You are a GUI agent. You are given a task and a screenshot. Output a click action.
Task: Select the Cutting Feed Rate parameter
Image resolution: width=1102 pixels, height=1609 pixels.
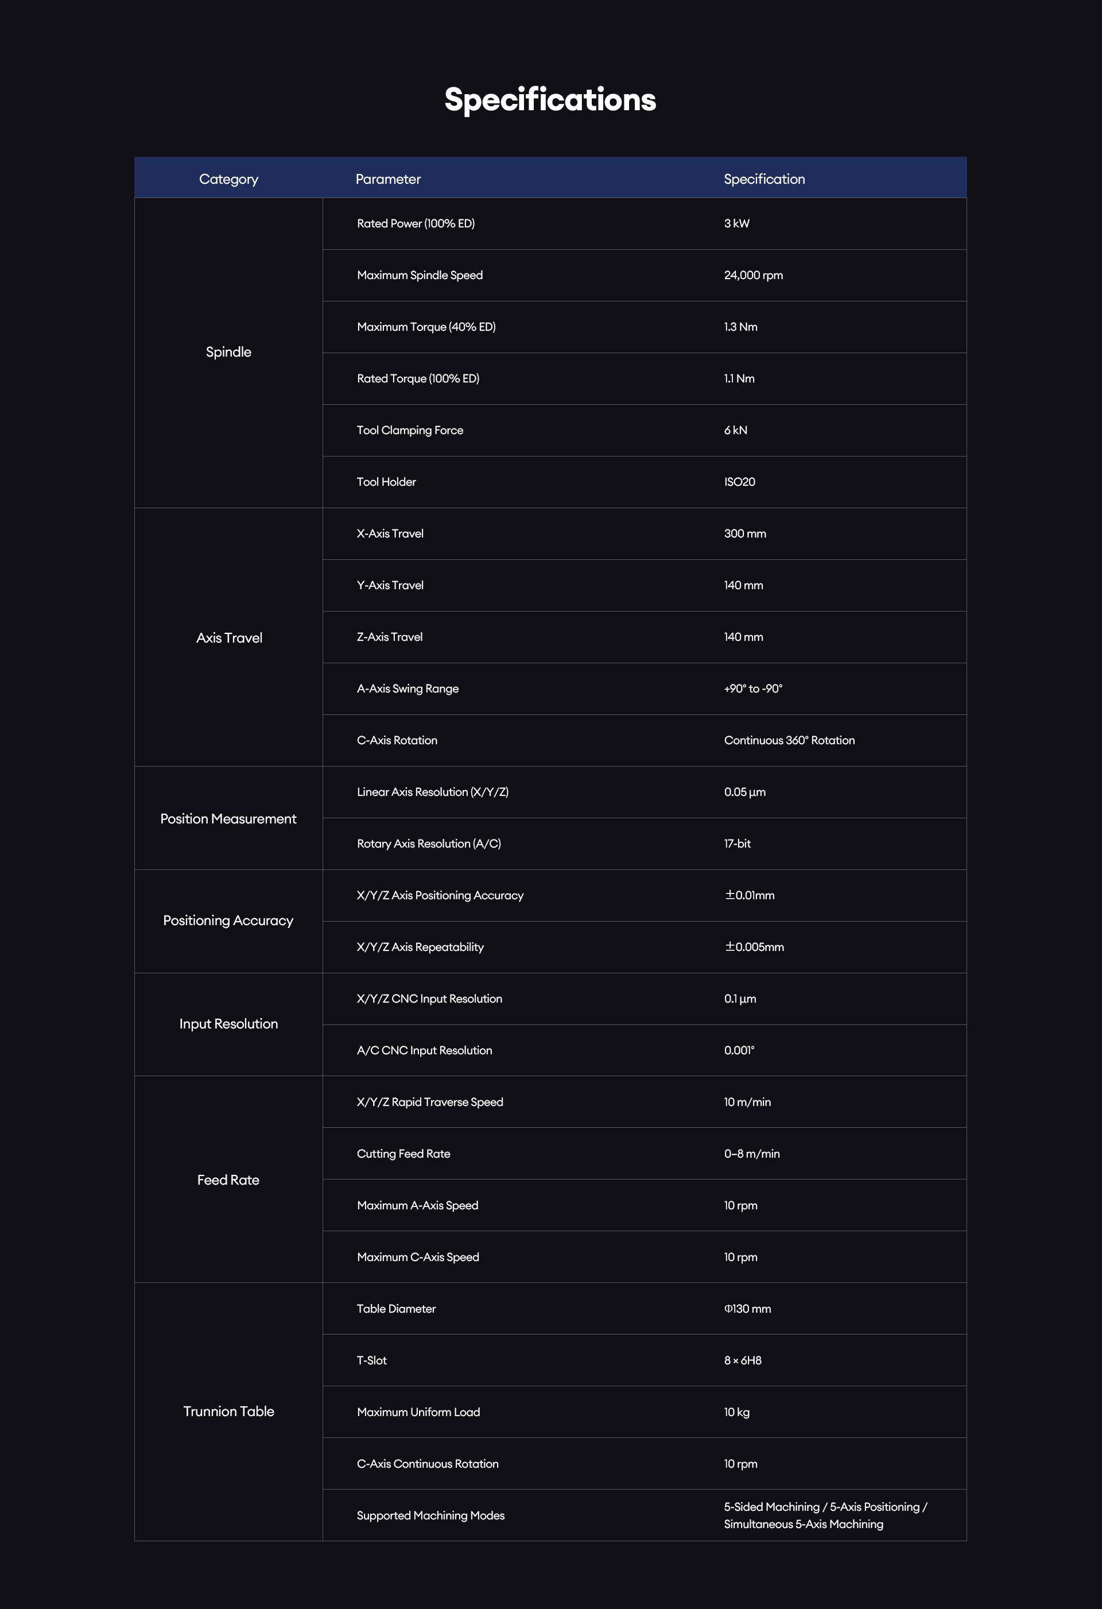tap(403, 1154)
